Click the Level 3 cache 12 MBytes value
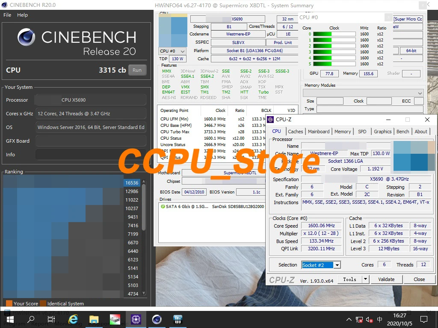This screenshot has height=328, width=438. coord(388,249)
